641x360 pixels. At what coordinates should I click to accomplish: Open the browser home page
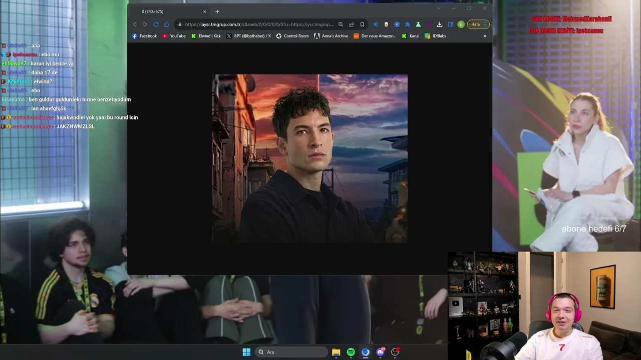(167, 24)
